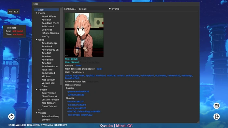Collapse the Teleport tree section

click(36, 90)
